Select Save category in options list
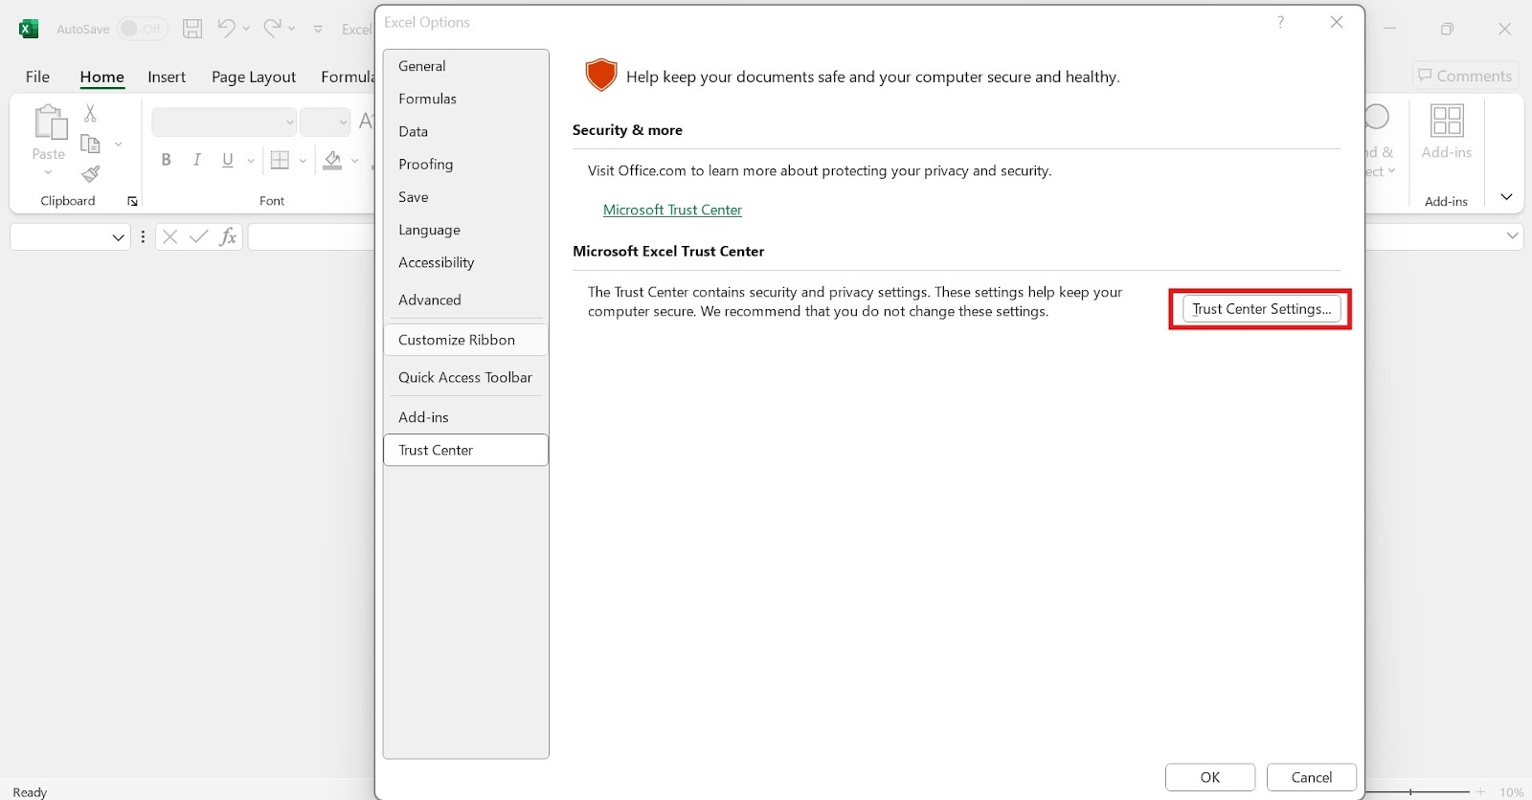1532x800 pixels. coord(465,196)
